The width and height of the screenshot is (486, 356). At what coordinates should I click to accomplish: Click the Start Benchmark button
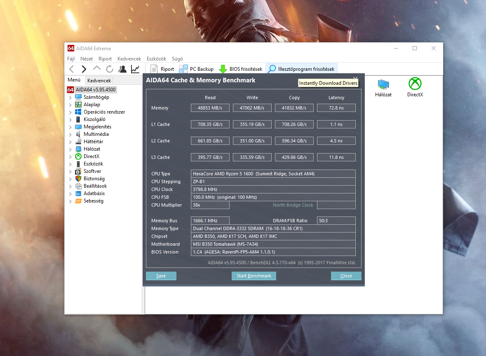pyautogui.click(x=254, y=276)
